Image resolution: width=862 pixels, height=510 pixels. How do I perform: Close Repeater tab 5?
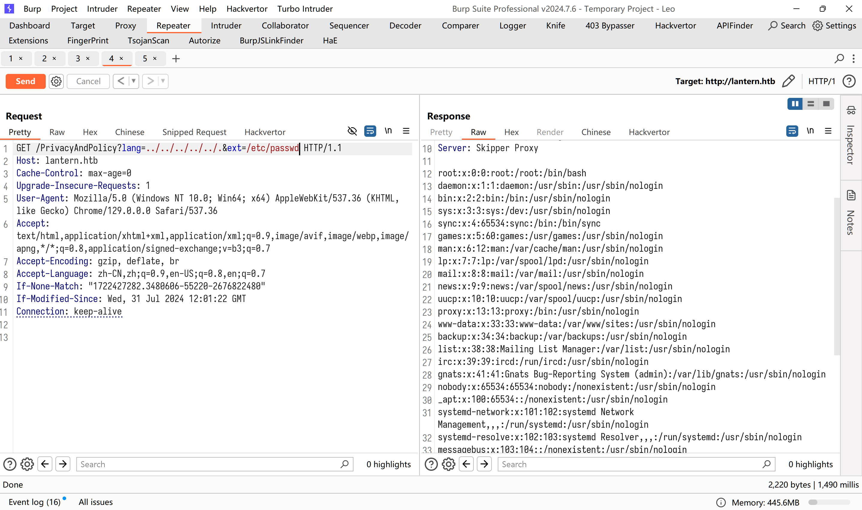click(x=155, y=59)
